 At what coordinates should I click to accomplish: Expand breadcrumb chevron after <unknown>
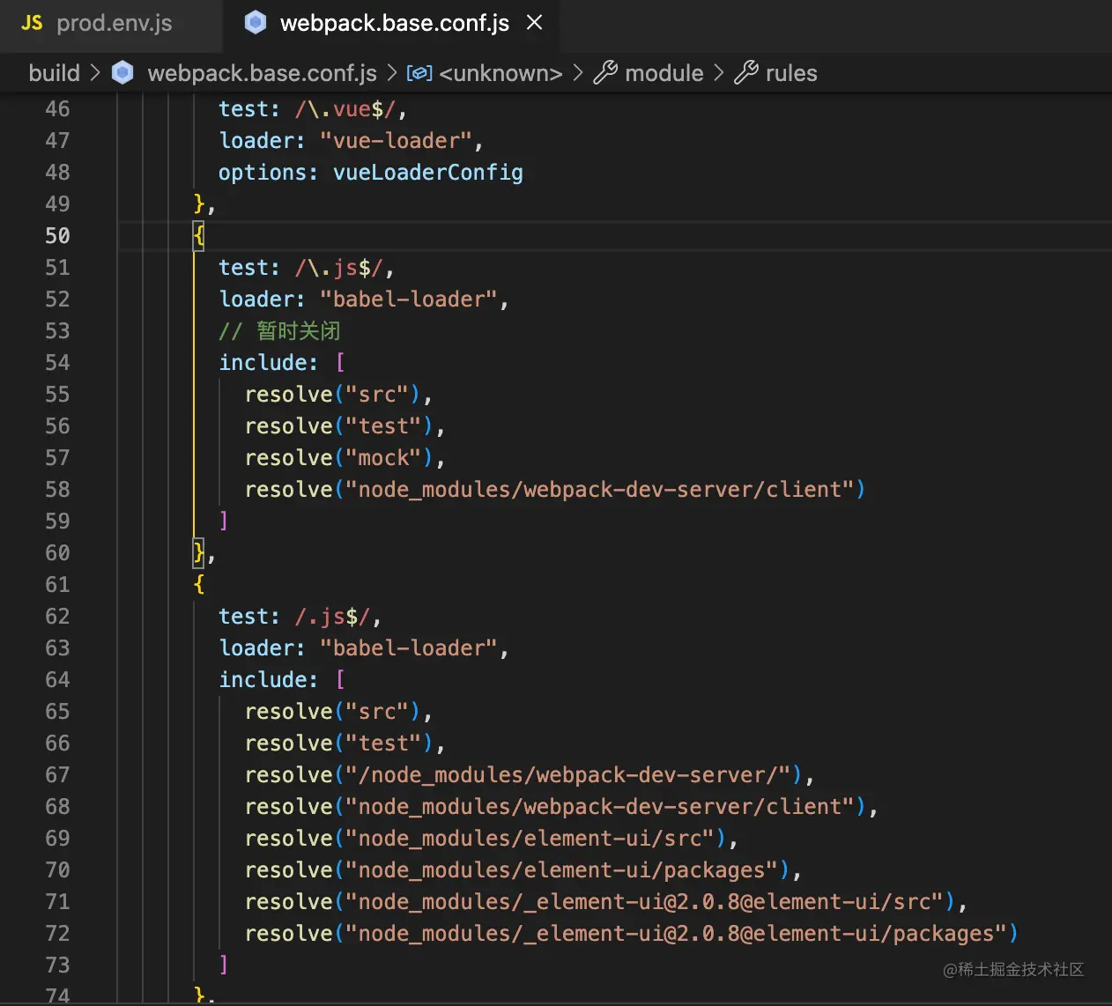pos(578,73)
